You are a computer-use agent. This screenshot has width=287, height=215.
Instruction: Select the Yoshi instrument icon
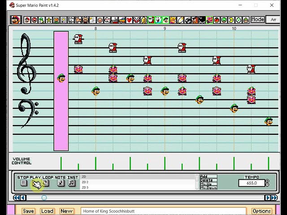(42, 20)
